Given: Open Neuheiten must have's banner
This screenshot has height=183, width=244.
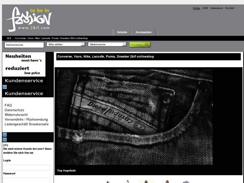Looking at the screenshot, I should (23, 58).
